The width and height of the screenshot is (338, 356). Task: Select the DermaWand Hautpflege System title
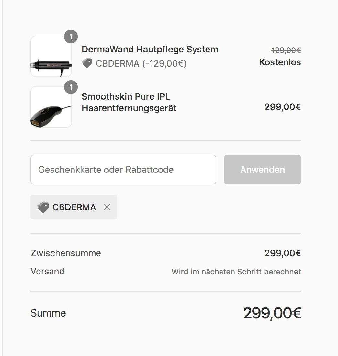(x=150, y=49)
